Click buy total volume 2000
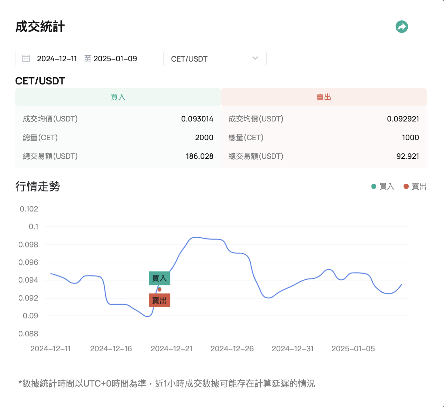 pyautogui.click(x=204, y=138)
